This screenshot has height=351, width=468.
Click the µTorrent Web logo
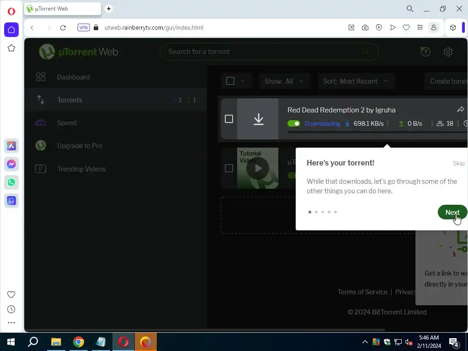point(79,52)
